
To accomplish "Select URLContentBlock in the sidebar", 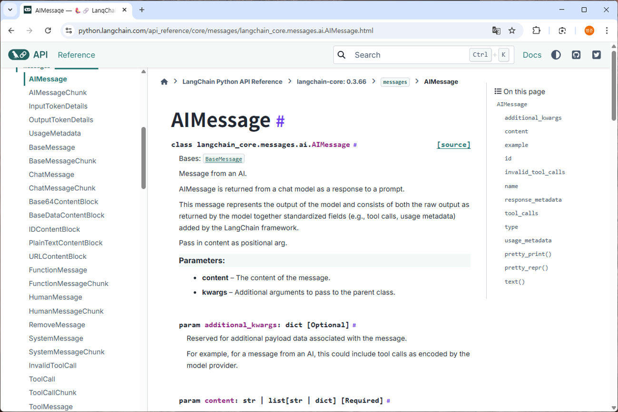I will [58, 256].
